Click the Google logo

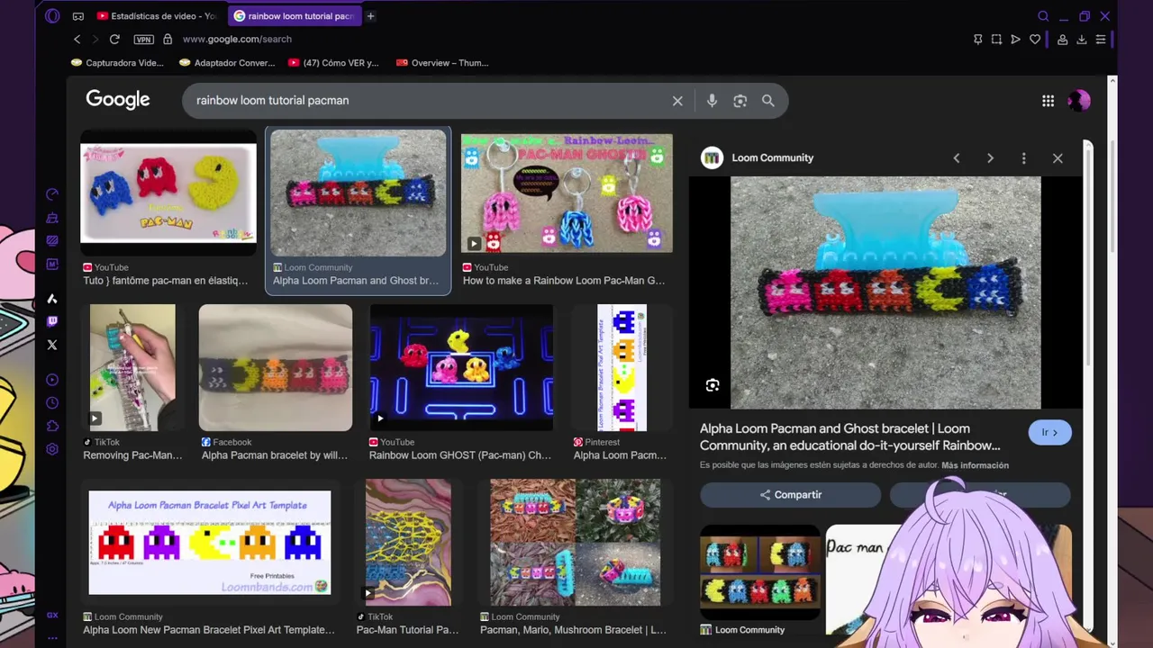pos(118,100)
